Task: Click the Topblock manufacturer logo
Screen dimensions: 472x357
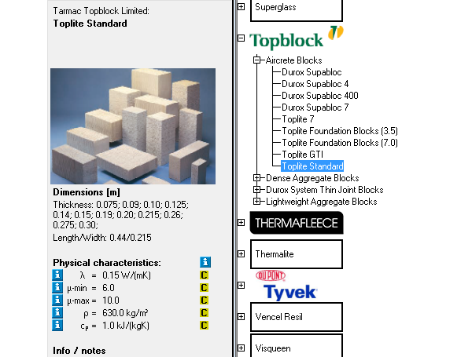Action: [297, 38]
